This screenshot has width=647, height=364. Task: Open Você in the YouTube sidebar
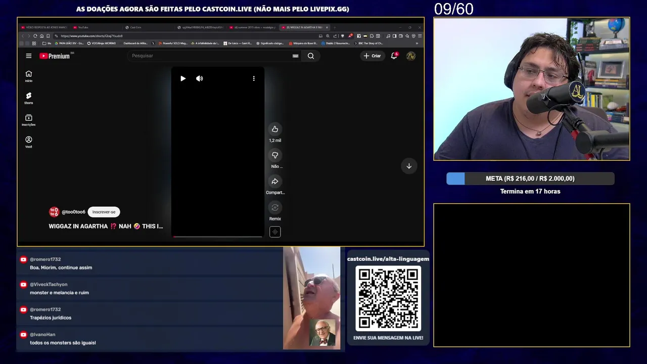[x=29, y=142]
